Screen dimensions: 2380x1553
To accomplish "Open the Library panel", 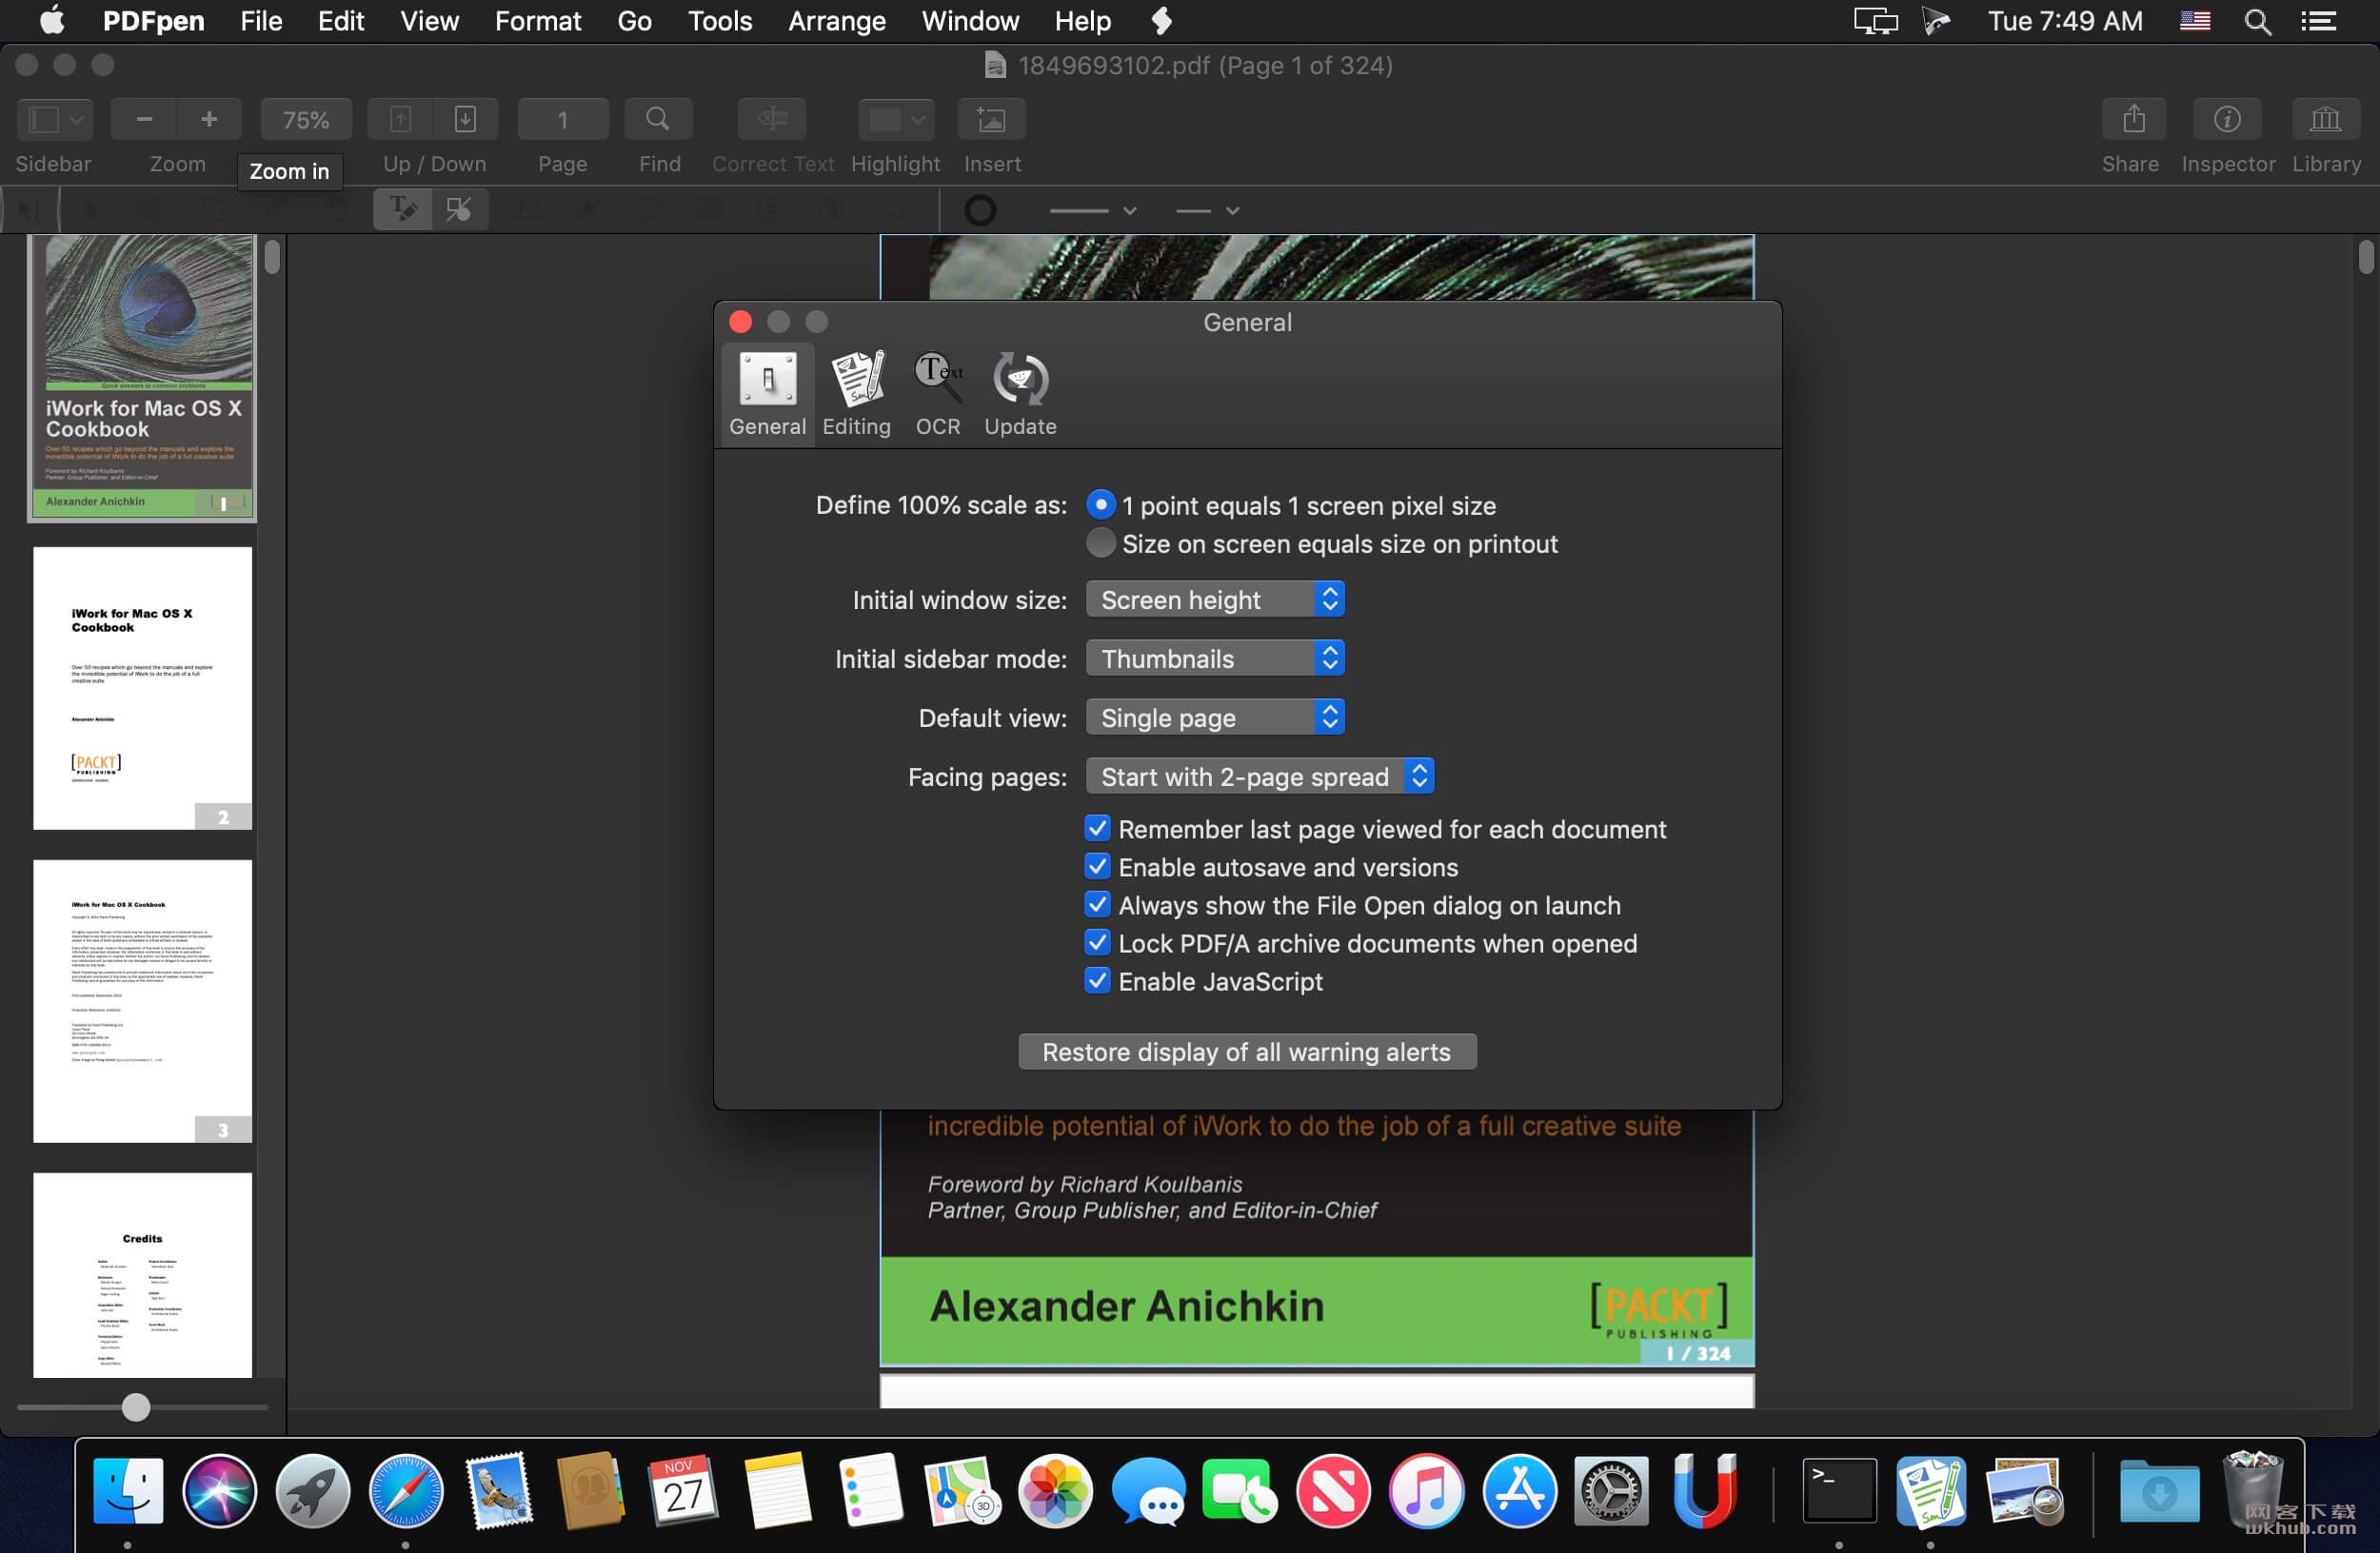I will coord(2325,120).
